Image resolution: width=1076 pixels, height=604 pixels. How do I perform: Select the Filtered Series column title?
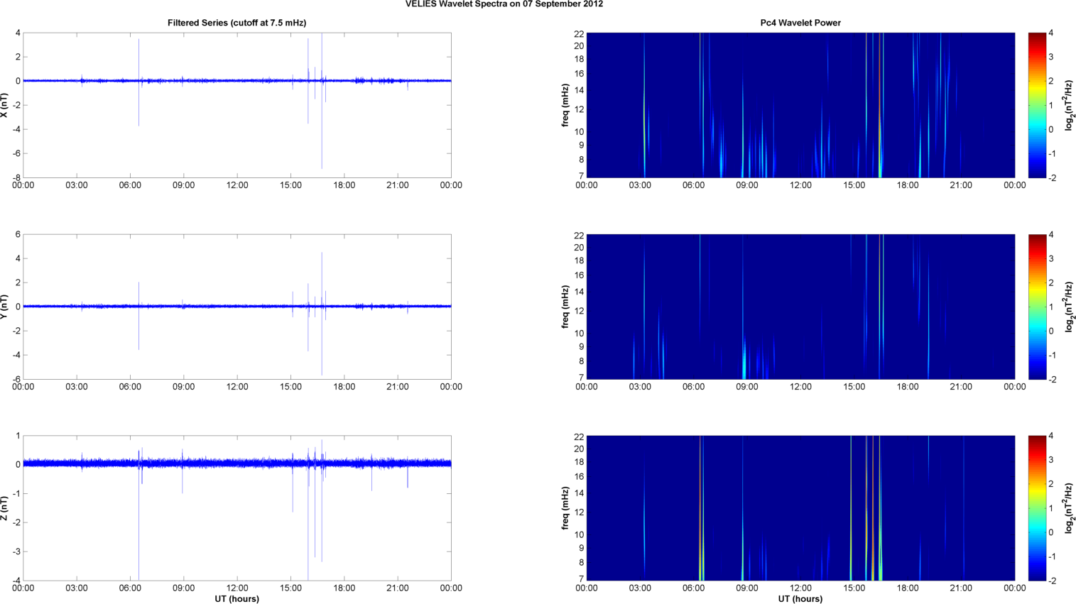pos(237,23)
